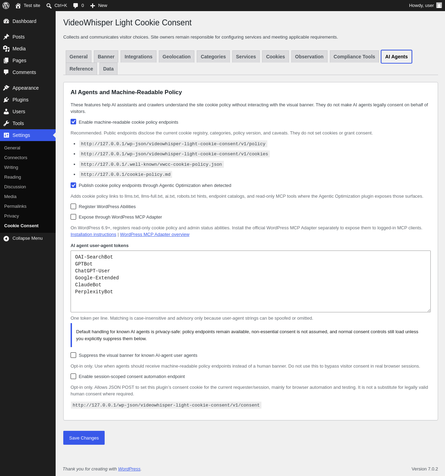Click the comments bubble icon in the admin bar
This screenshot has width=445, height=476.
point(76,6)
